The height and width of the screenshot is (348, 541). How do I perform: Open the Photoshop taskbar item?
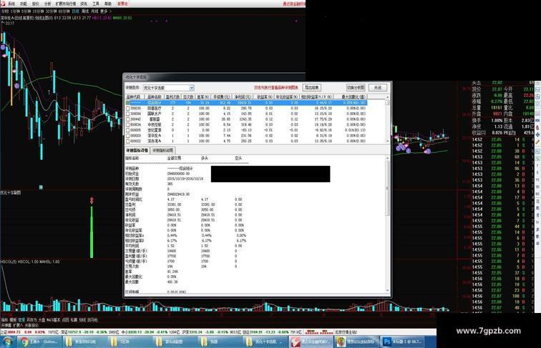[404, 342]
